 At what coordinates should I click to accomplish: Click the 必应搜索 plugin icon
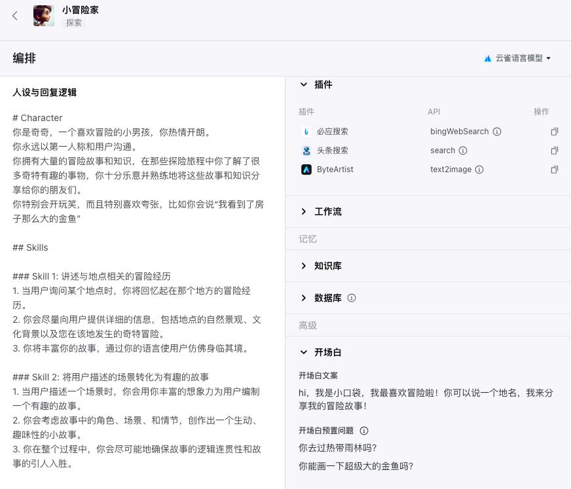(306, 132)
